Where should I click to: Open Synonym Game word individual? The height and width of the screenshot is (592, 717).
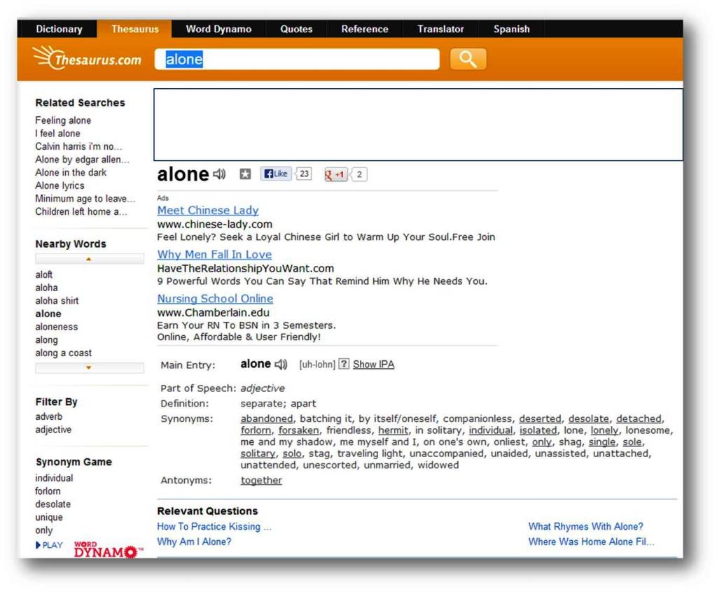[54, 478]
